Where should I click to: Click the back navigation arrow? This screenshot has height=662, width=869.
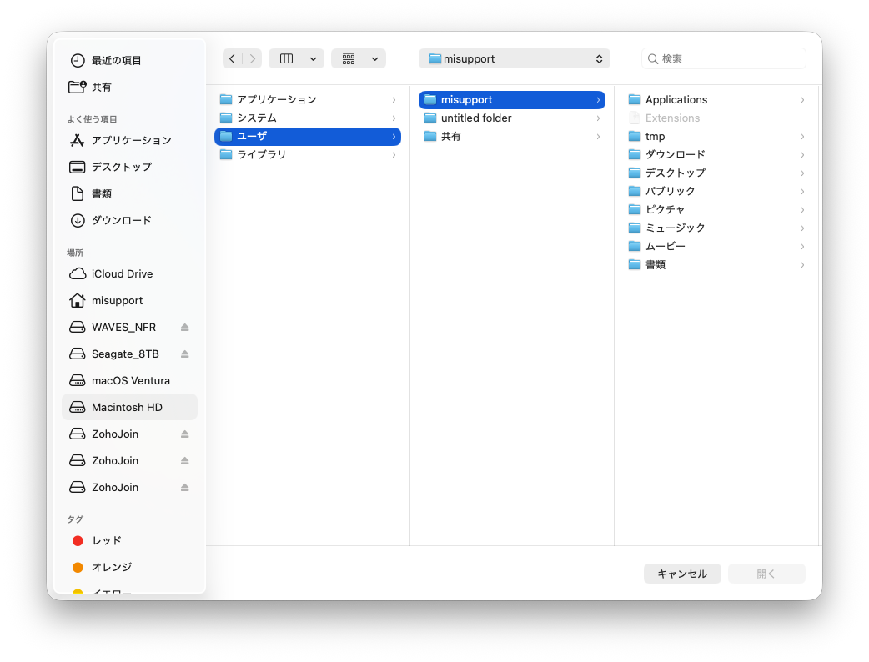tap(233, 58)
